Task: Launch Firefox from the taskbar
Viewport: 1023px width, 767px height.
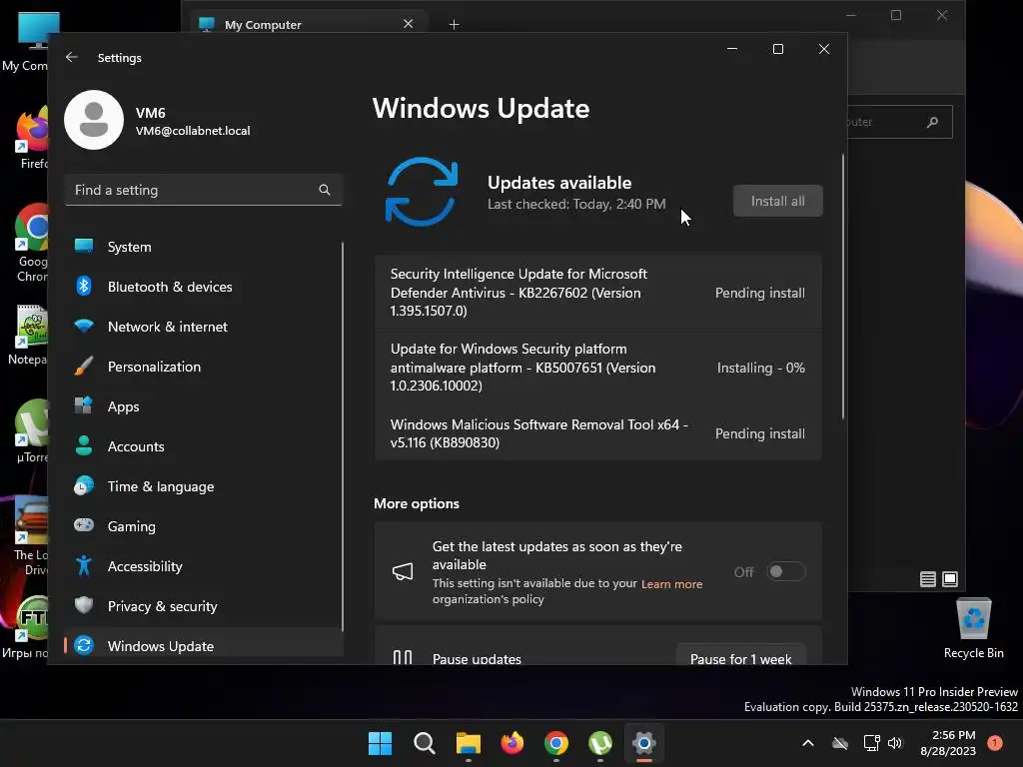Action: (512, 743)
